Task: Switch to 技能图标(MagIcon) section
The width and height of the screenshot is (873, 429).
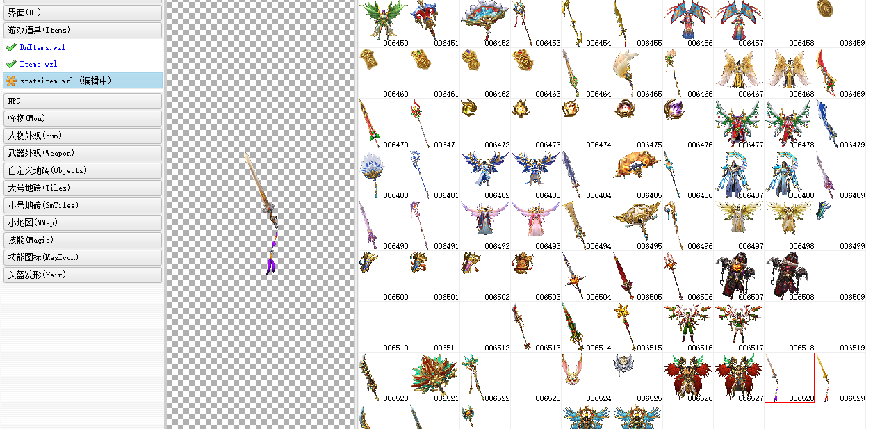Action: (82, 257)
